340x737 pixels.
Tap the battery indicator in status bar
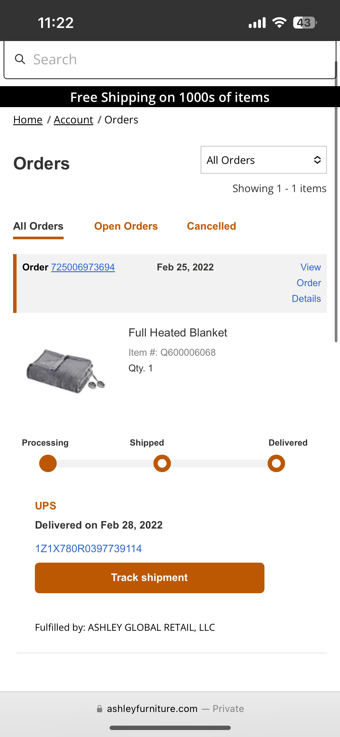(x=305, y=22)
